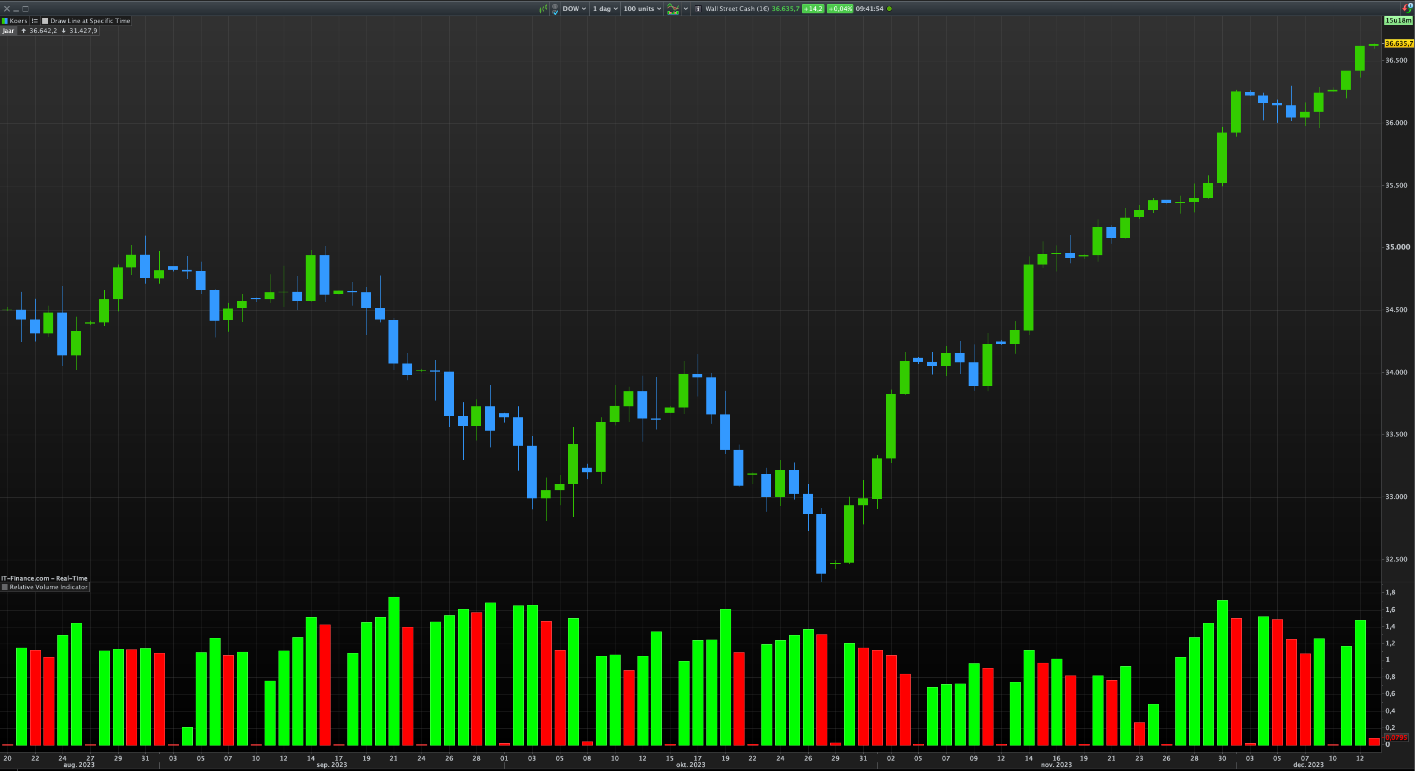Click the candlestick chart style icon

click(543, 9)
